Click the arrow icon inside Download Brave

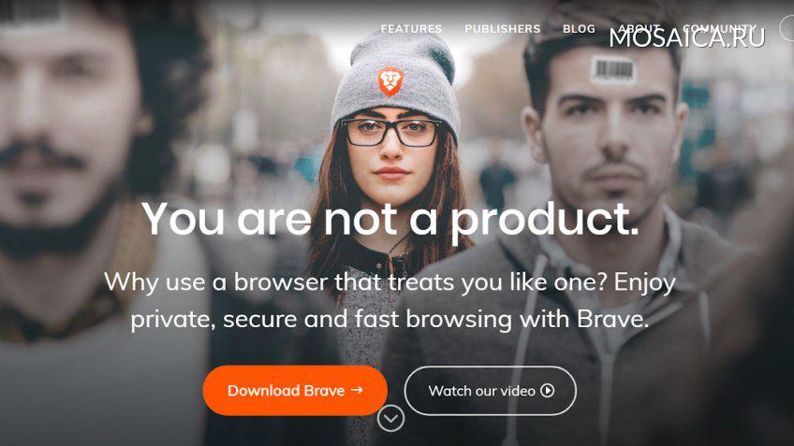pyautogui.click(x=357, y=390)
